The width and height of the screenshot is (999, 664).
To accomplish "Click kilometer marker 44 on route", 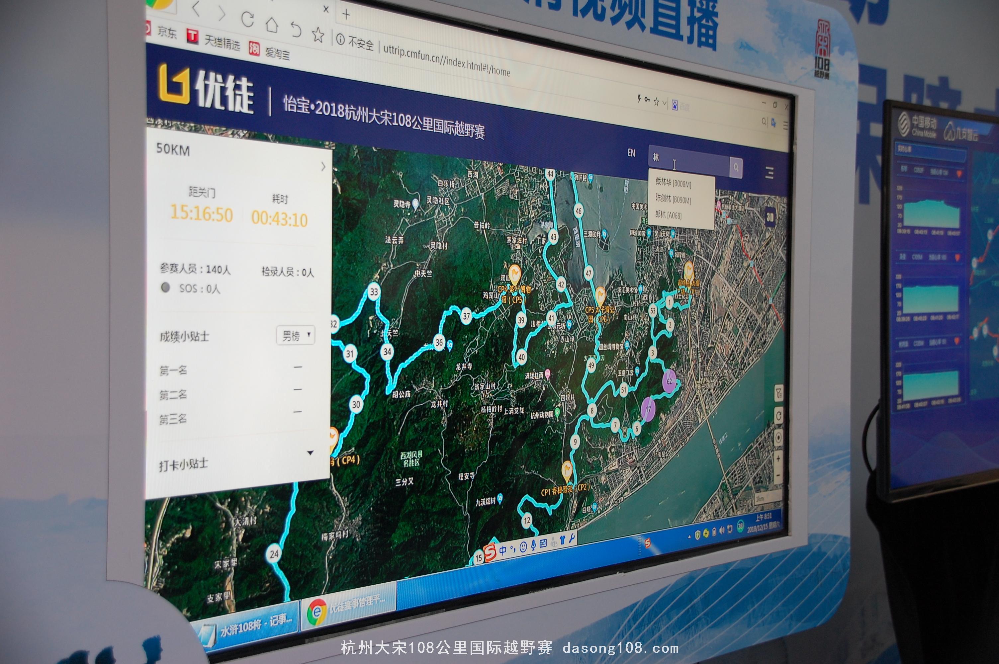I will [550, 174].
